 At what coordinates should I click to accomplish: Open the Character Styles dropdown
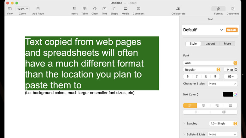click(x=223, y=84)
